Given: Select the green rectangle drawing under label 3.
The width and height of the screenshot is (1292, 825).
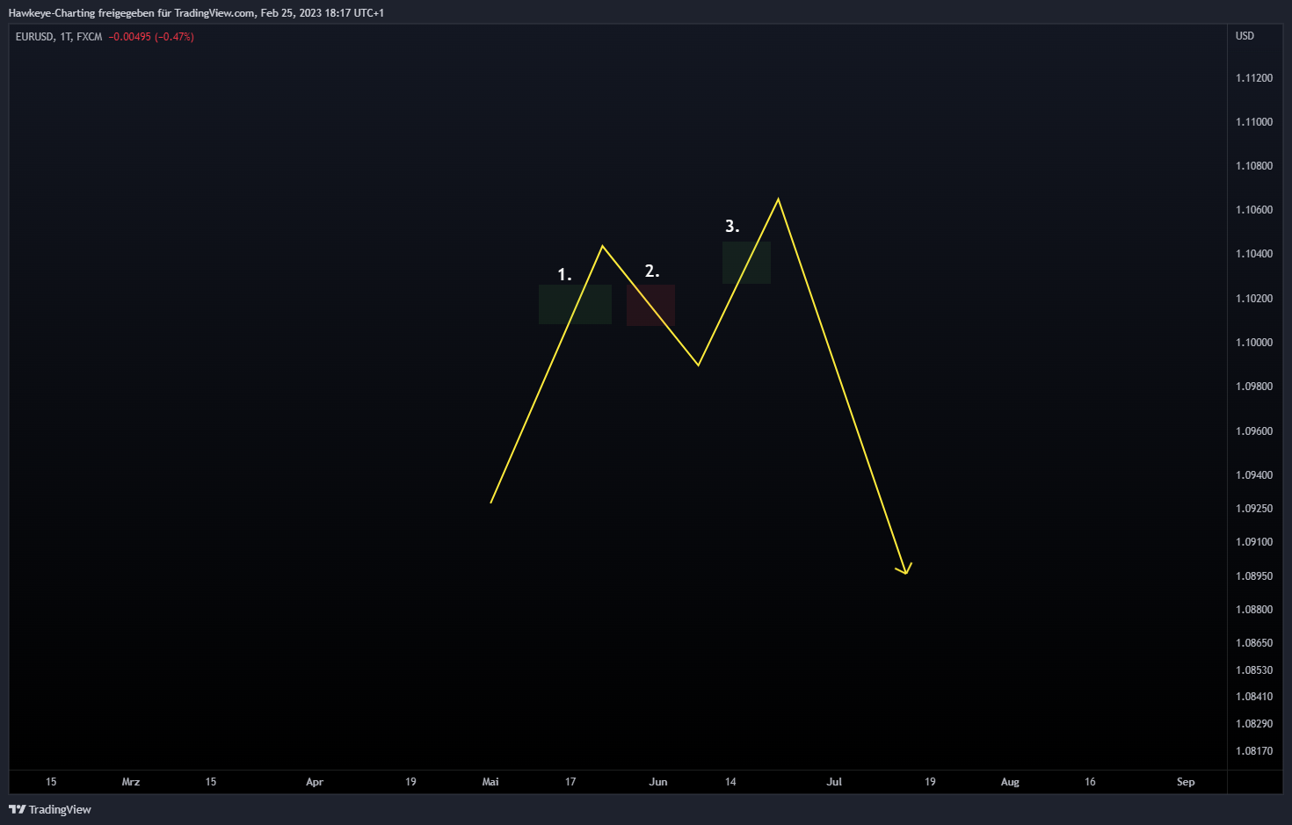Looking at the screenshot, I should (x=746, y=263).
